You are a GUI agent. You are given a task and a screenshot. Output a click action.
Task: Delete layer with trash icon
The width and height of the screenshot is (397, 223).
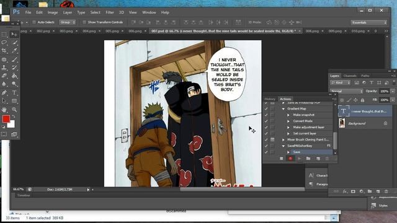[x=386, y=191]
